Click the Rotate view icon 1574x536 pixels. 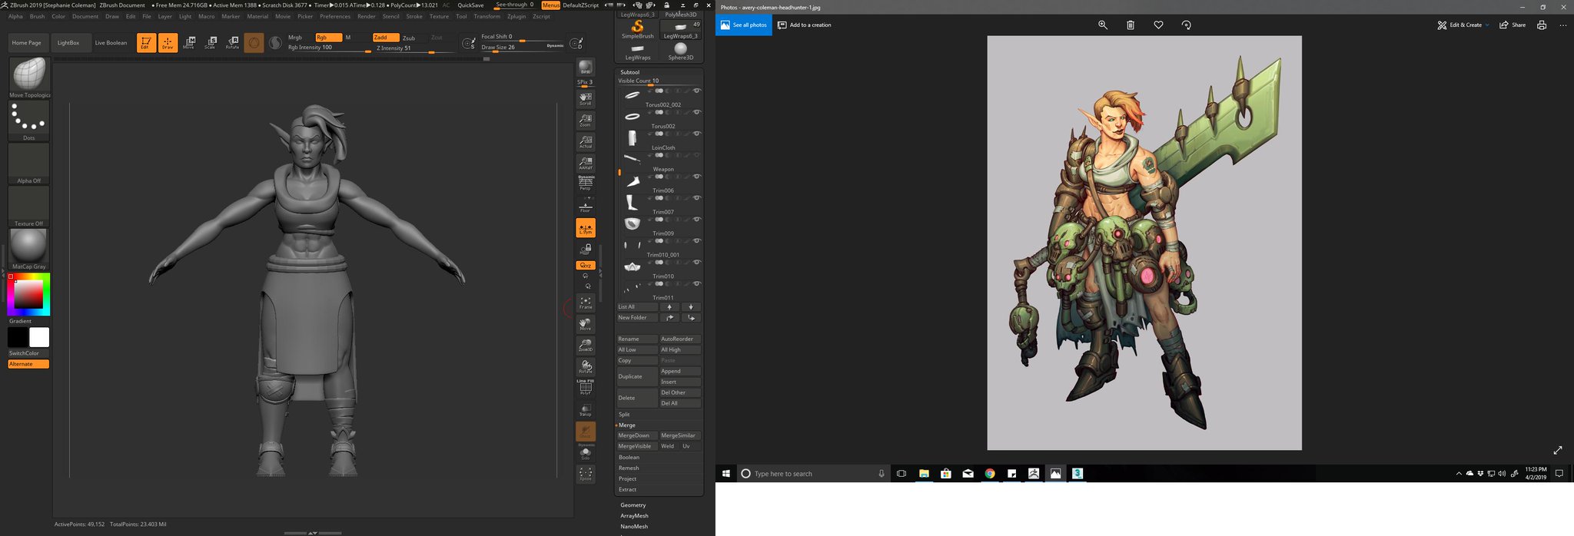pos(586,367)
